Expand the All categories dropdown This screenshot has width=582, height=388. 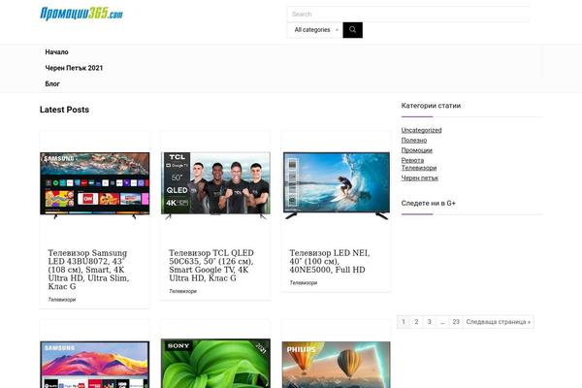pos(314,30)
